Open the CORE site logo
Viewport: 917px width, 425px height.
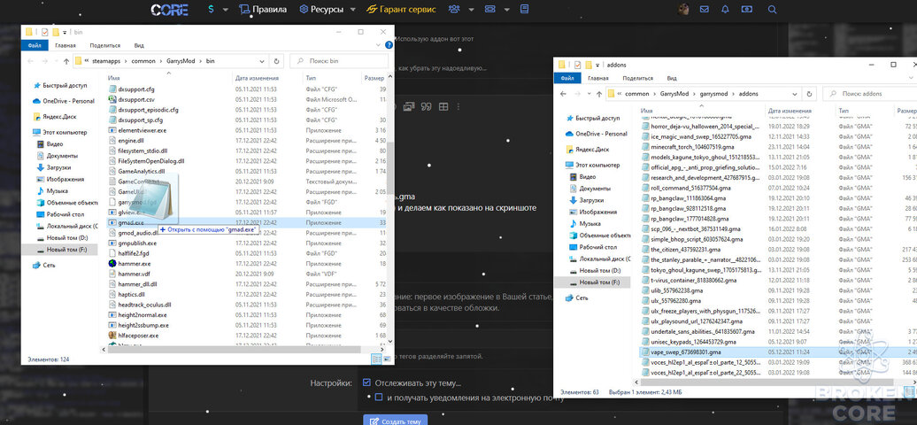[x=170, y=10]
